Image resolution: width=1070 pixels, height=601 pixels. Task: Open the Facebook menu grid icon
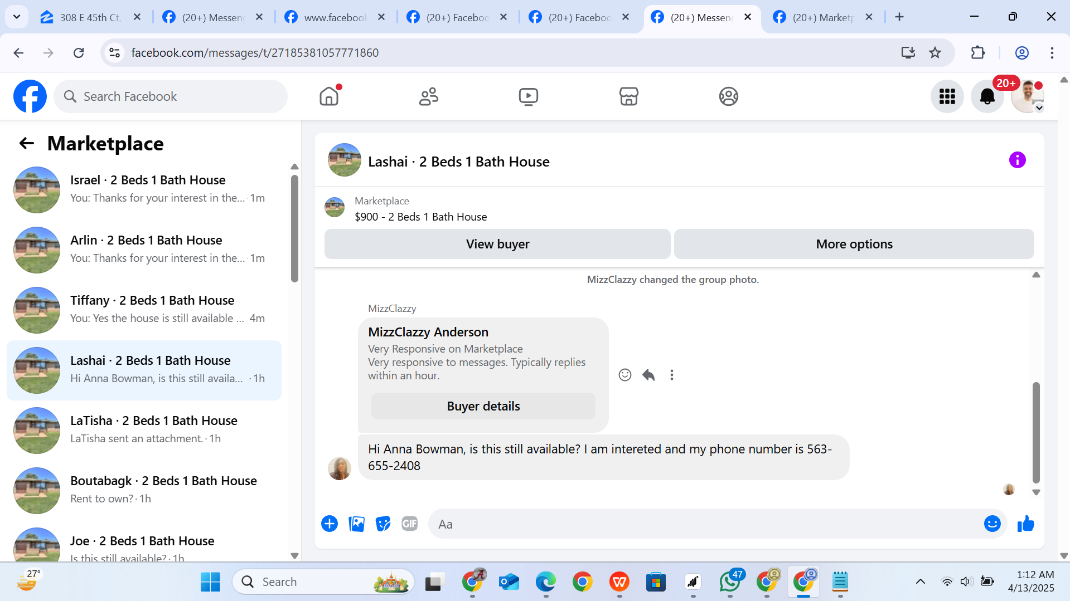(947, 96)
